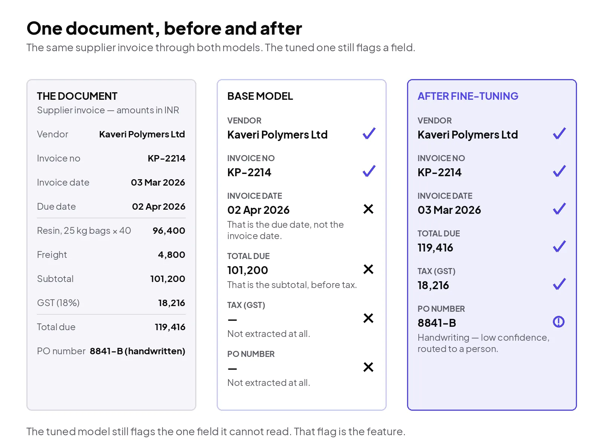Click the Freight amount '4,800'
Viewport: 603px width, 445px height.
pyautogui.click(x=171, y=255)
